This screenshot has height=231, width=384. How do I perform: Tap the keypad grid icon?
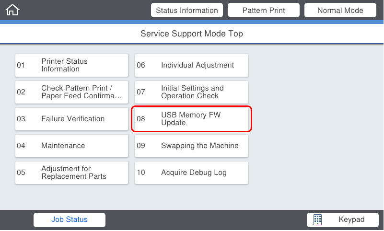(x=317, y=219)
